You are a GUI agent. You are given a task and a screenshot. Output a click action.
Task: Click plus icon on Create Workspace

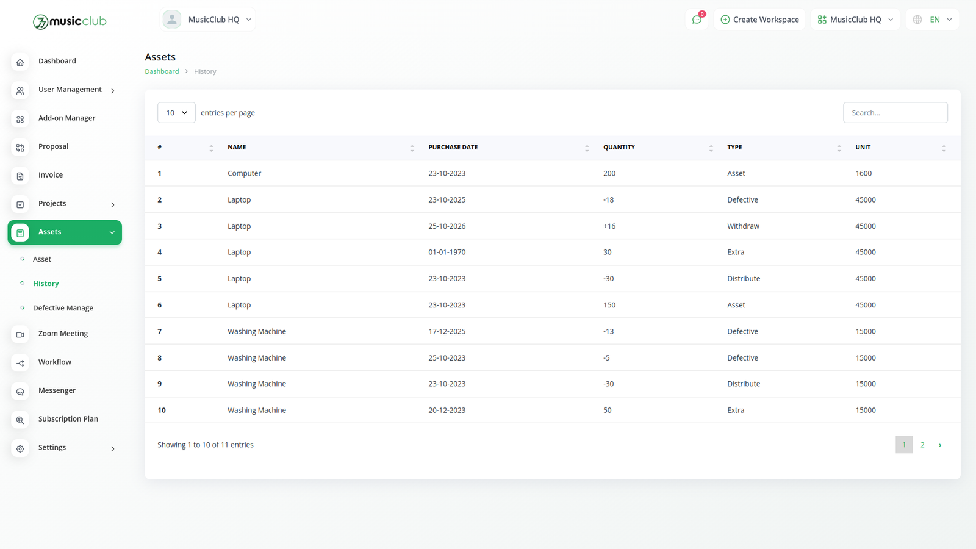point(725,20)
